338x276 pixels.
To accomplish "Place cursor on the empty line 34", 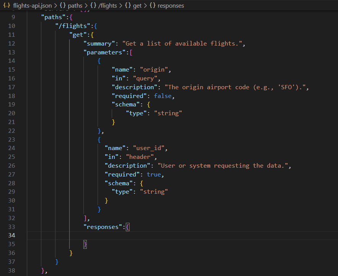I will click(x=153, y=235).
